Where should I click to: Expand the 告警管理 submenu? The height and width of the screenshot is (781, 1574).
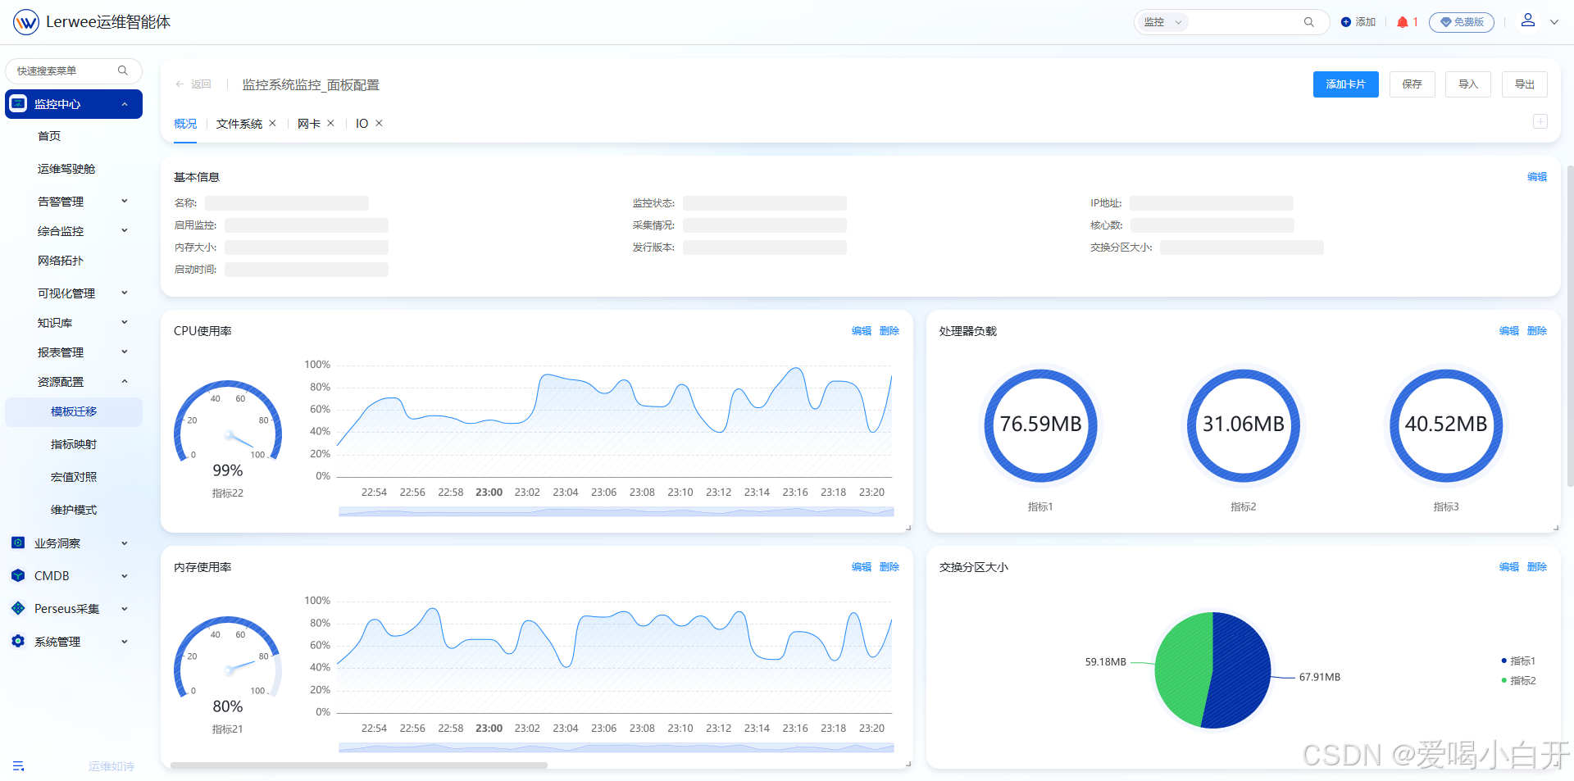point(125,201)
